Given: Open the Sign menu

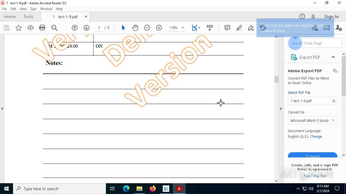Looking at the screenshot, I should (33, 9).
